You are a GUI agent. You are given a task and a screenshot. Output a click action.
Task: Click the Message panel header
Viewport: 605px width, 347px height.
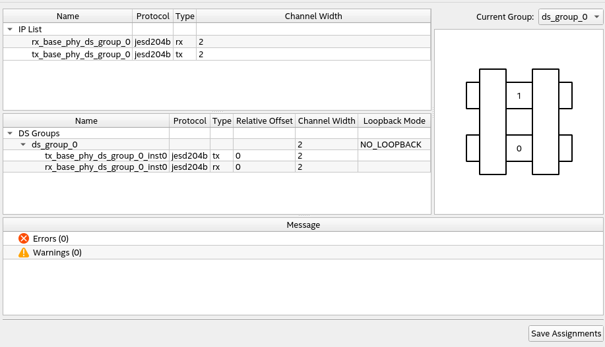(303, 225)
